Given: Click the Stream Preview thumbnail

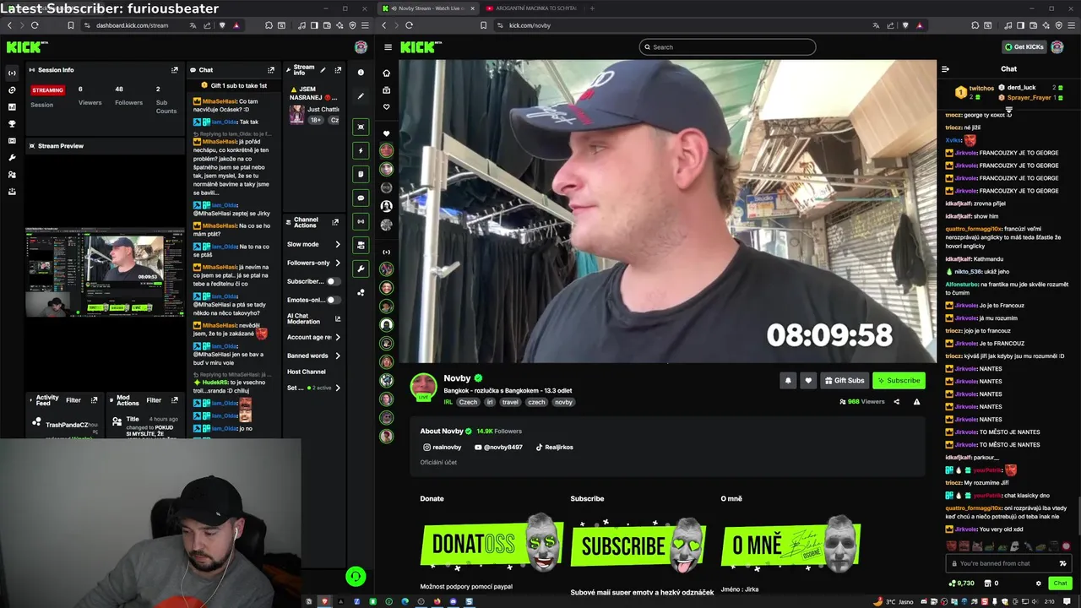Looking at the screenshot, I should tap(106, 272).
